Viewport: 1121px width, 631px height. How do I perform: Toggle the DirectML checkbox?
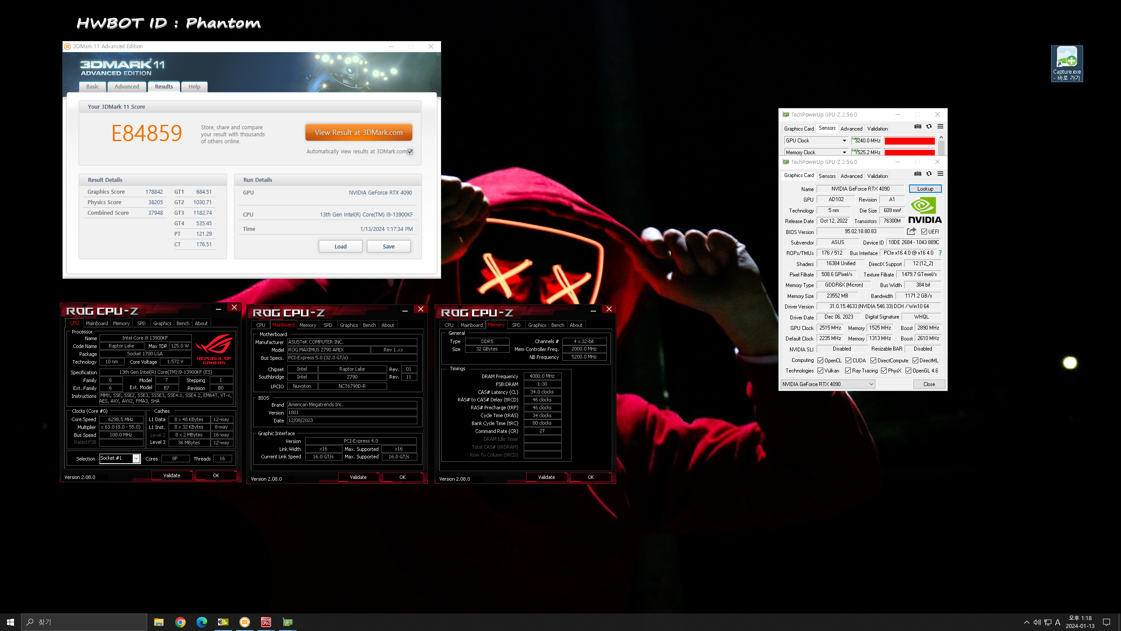point(915,360)
